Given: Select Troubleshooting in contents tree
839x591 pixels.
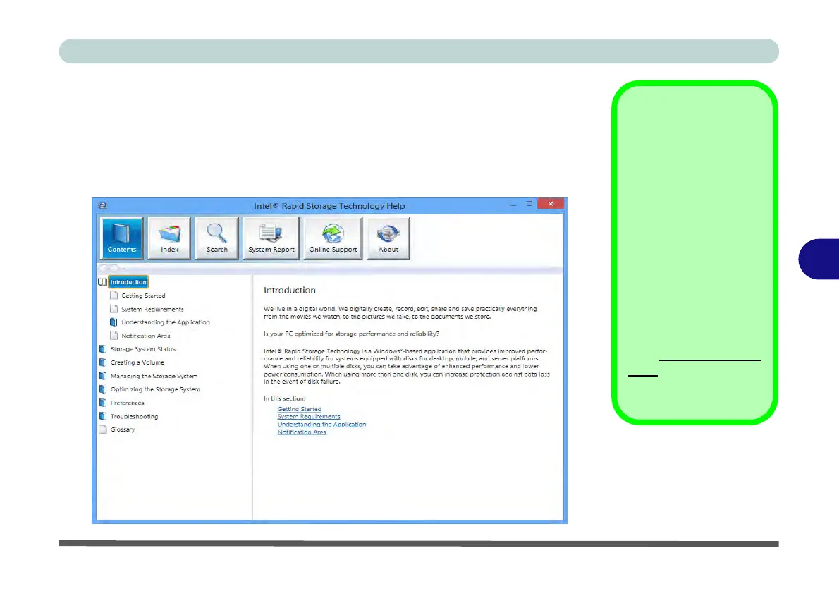Looking at the screenshot, I should (x=134, y=417).
